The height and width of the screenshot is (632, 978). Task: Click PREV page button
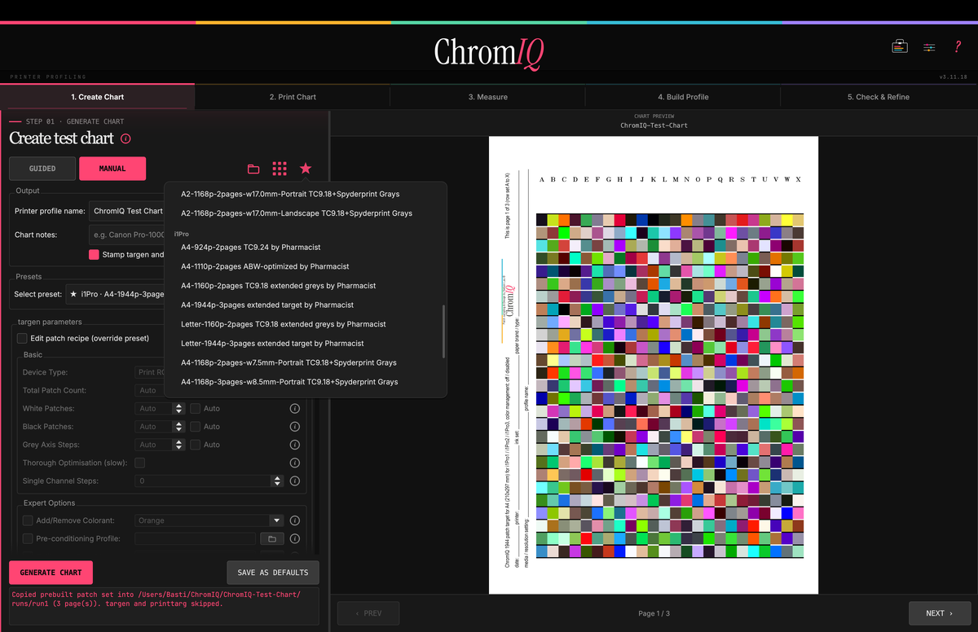[x=368, y=613]
